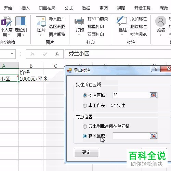171x171 pixels.
Task: Select column C header
Action: point(56,66)
